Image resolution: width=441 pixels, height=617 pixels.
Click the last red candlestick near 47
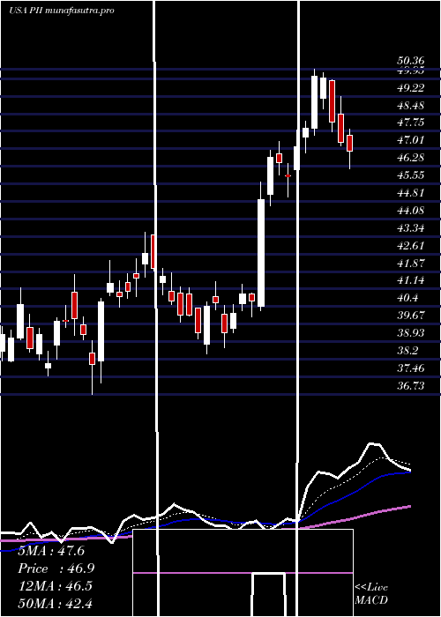pyautogui.click(x=349, y=143)
